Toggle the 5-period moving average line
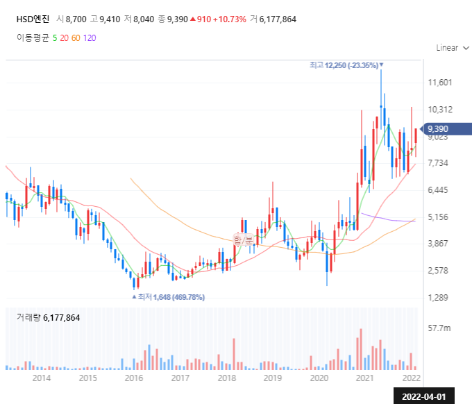This screenshot has height=404, width=472. tap(55, 38)
